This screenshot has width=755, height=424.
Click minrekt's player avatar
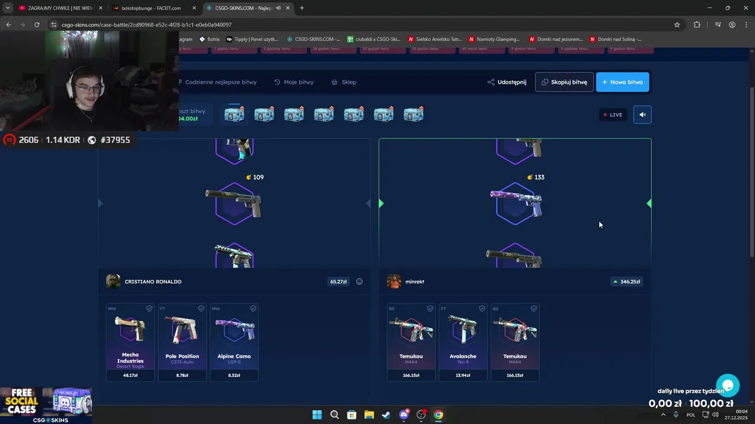coord(394,281)
